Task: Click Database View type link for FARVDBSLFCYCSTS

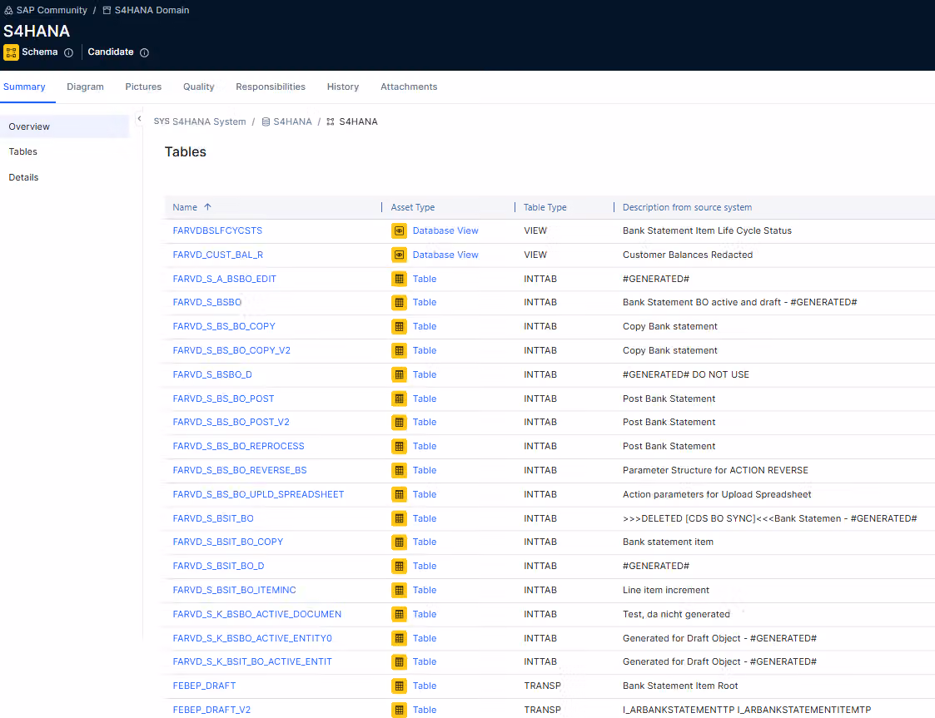Action: (x=445, y=230)
